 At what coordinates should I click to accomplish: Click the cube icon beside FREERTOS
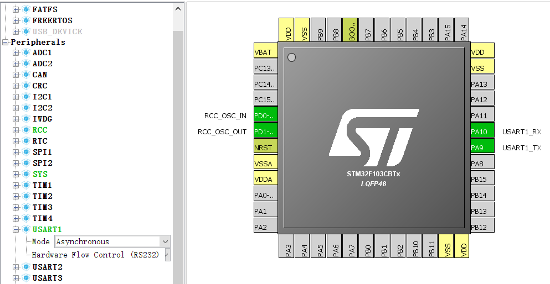pyautogui.click(x=25, y=20)
